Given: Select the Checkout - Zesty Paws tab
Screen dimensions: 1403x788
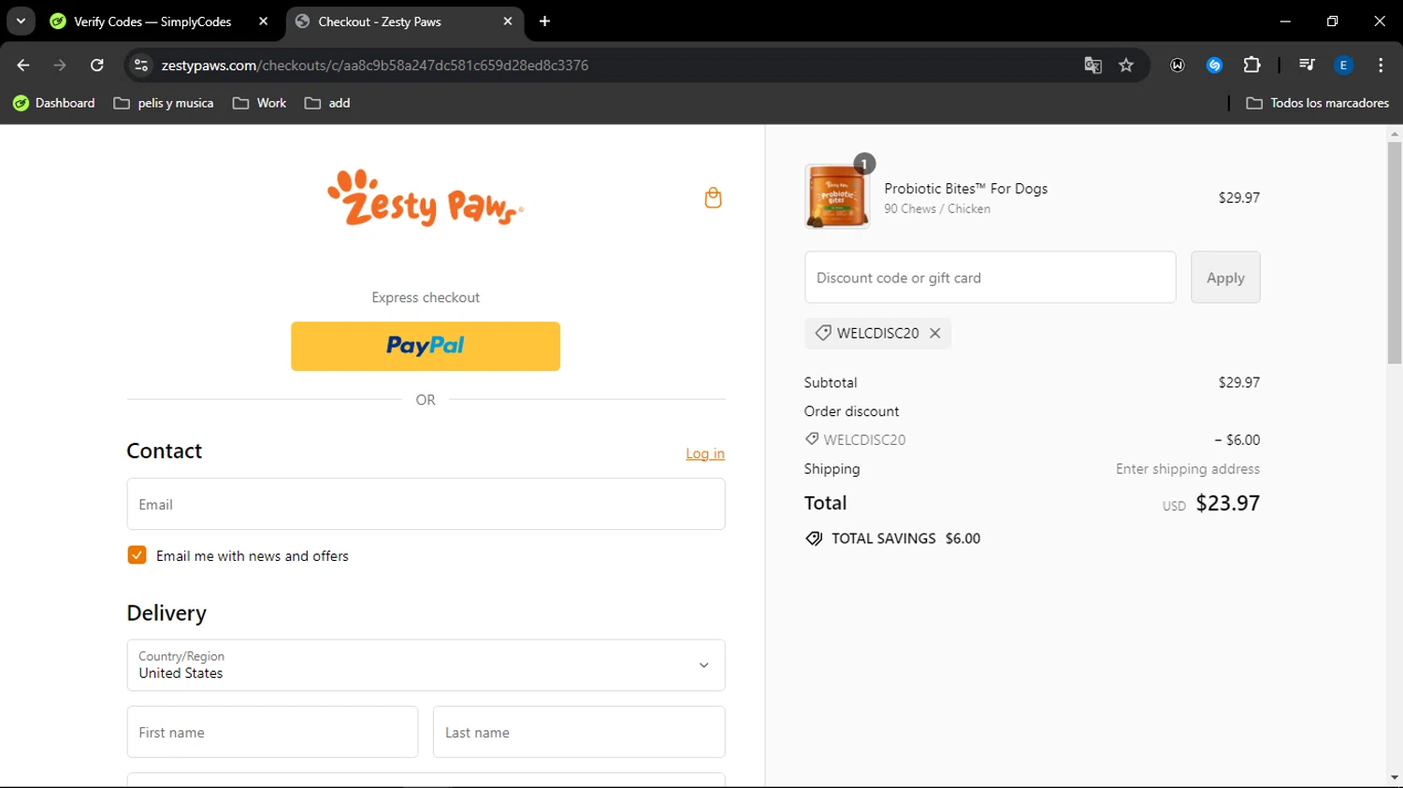Looking at the screenshot, I should coord(404,21).
